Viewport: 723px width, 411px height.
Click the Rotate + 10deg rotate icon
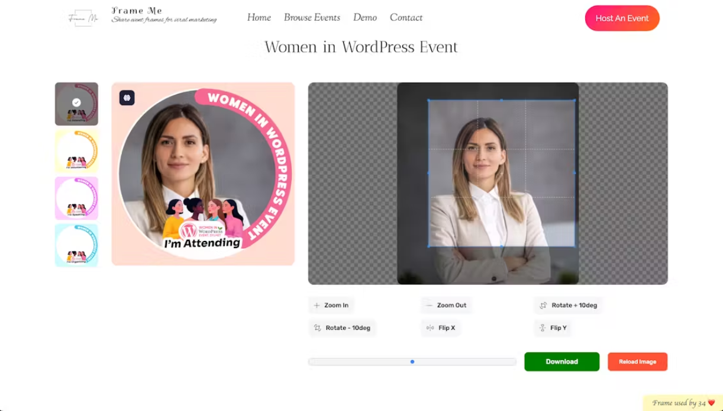point(543,306)
